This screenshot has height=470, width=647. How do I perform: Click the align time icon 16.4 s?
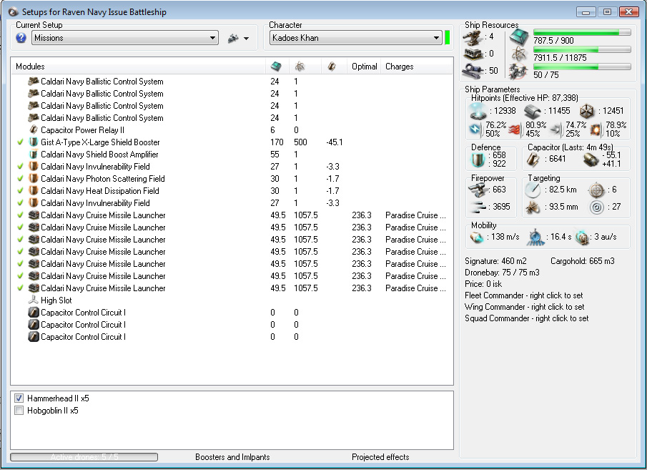click(x=535, y=238)
